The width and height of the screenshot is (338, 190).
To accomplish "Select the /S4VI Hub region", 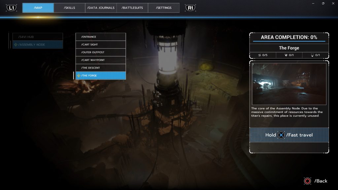I will tap(38, 37).
